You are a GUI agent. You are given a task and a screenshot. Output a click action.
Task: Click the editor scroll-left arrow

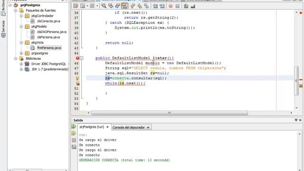pos(89,113)
